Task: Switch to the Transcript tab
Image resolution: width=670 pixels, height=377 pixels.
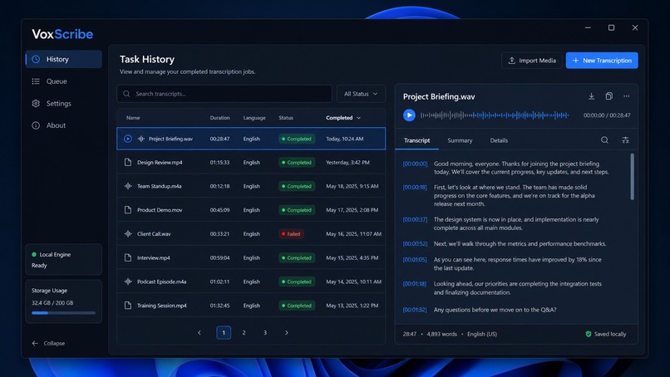Action: click(x=417, y=140)
